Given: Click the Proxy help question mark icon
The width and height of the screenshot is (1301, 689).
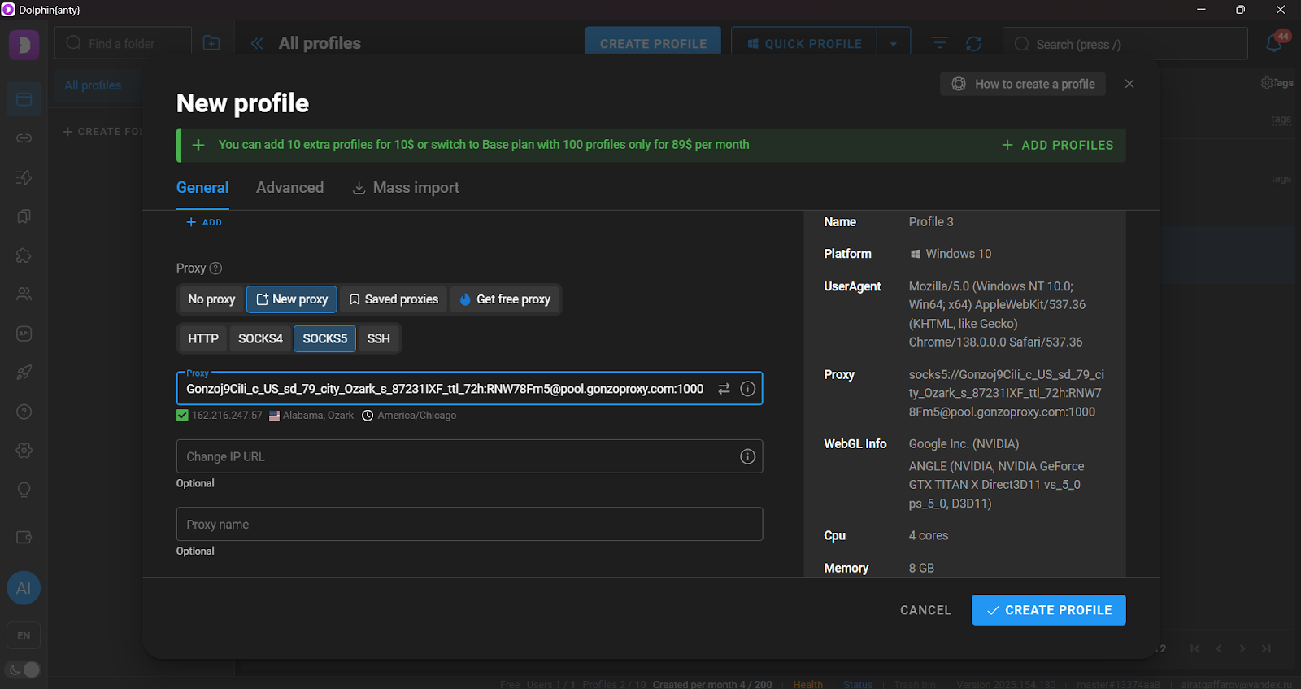Looking at the screenshot, I should [215, 268].
